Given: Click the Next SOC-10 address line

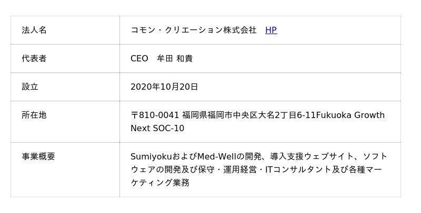Looking at the screenshot, I should coord(157,129).
